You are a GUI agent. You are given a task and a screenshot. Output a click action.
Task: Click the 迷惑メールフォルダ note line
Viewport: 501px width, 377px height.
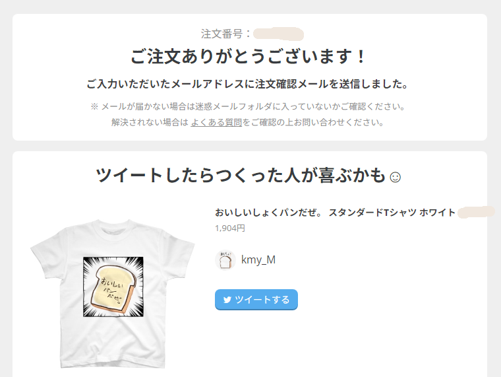pos(248,106)
